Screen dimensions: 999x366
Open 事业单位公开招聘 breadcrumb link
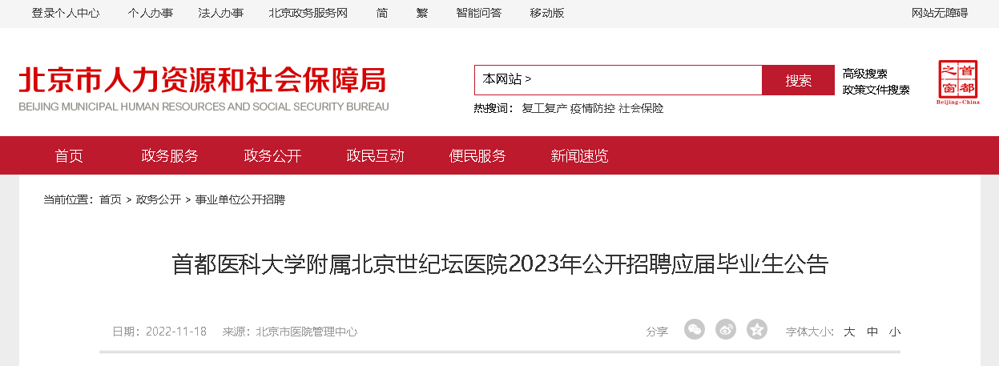(240, 199)
